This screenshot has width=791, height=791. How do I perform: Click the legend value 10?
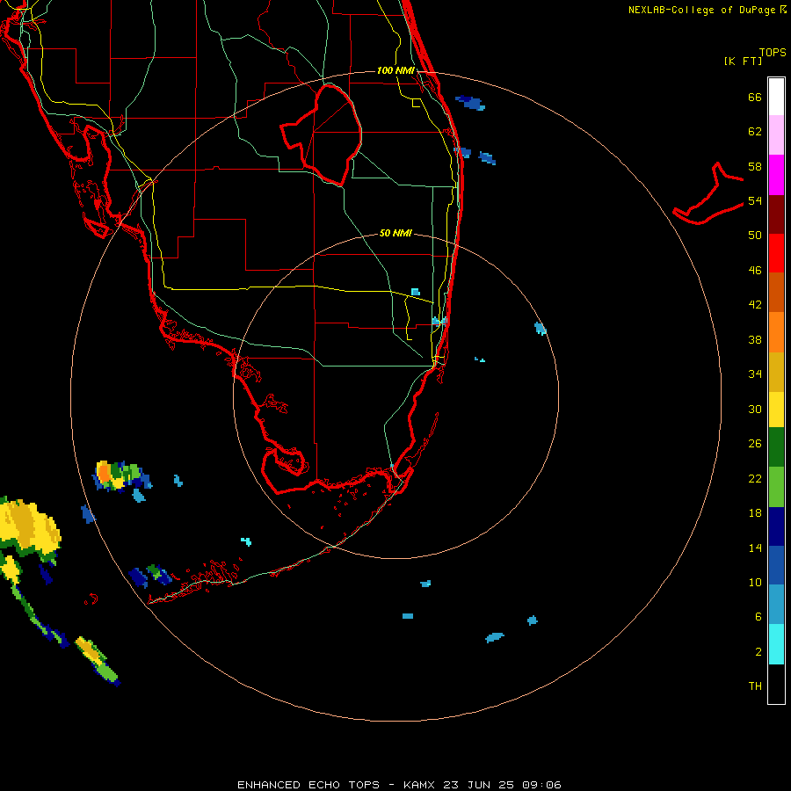(755, 582)
